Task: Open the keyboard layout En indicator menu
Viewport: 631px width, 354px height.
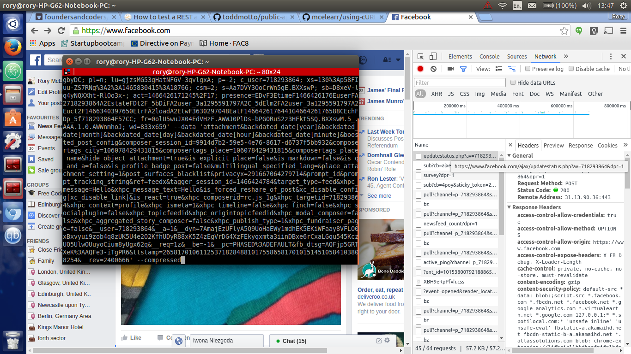Action: [517, 6]
